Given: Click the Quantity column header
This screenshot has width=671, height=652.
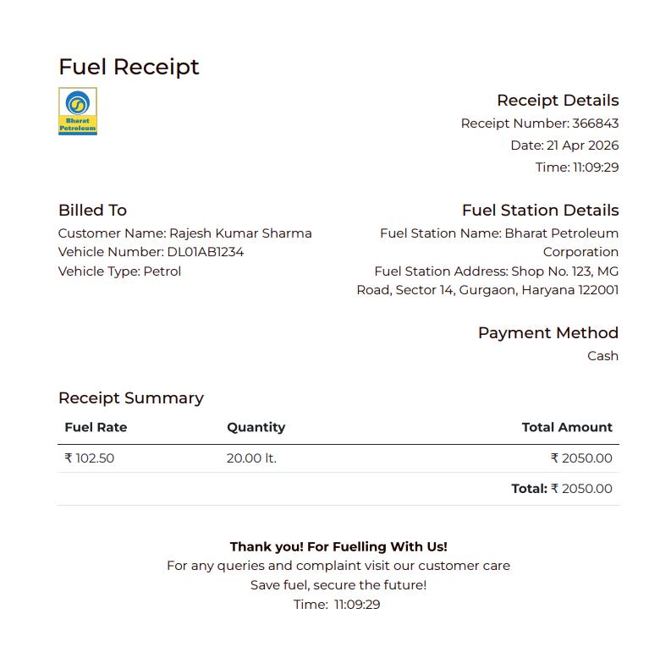Looking at the screenshot, I should click(x=256, y=427).
